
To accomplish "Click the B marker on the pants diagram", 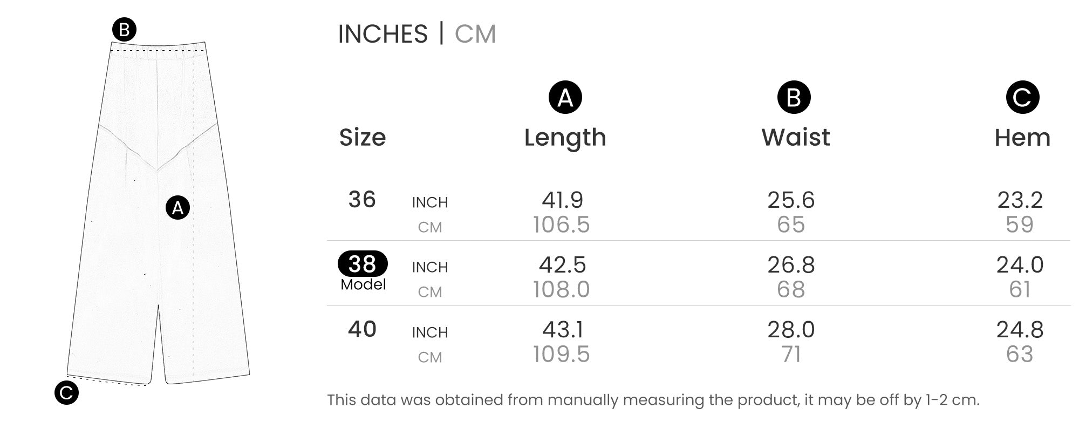I will tap(124, 29).
